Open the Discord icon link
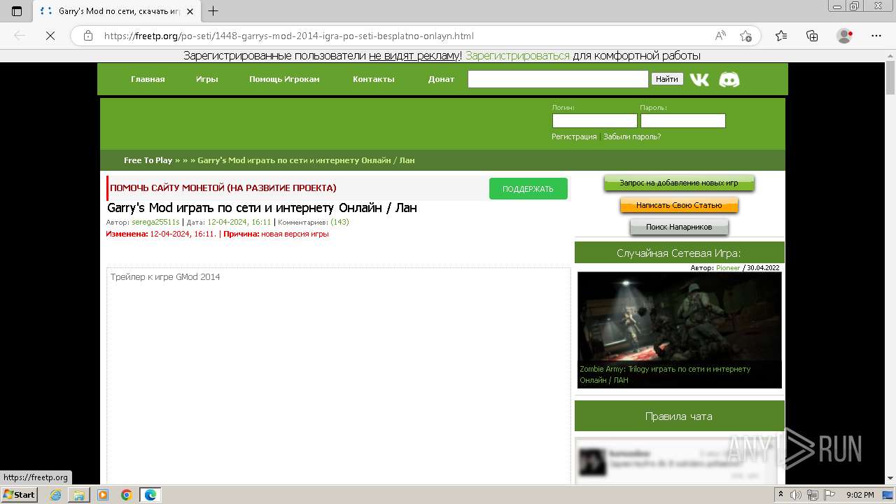 (729, 79)
